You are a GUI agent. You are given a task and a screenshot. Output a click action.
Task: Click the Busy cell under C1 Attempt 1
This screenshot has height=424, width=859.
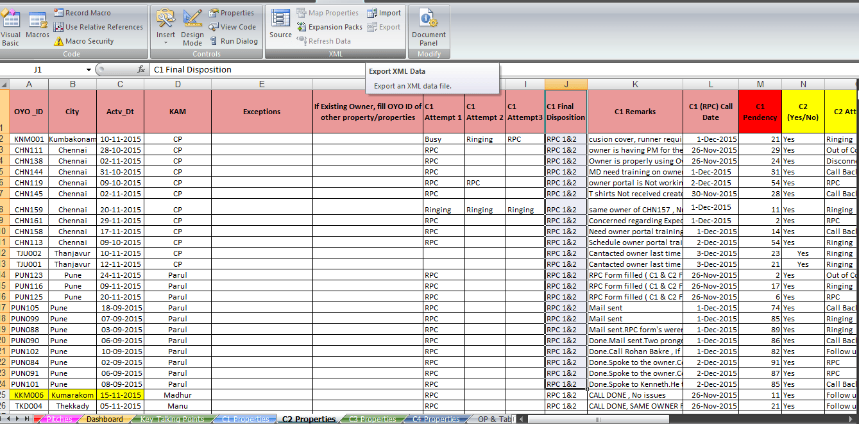point(444,139)
